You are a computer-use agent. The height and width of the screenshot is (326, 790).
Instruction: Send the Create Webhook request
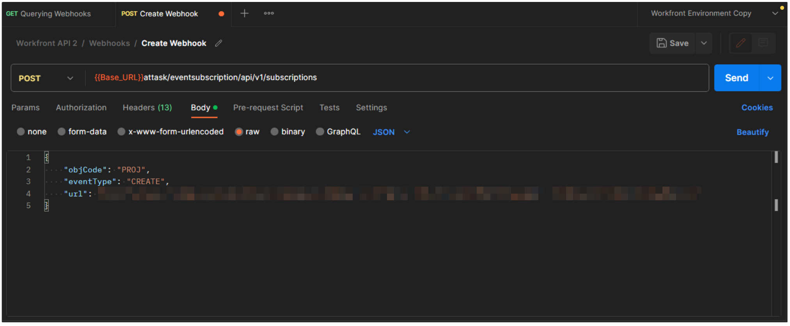click(x=736, y=78)
